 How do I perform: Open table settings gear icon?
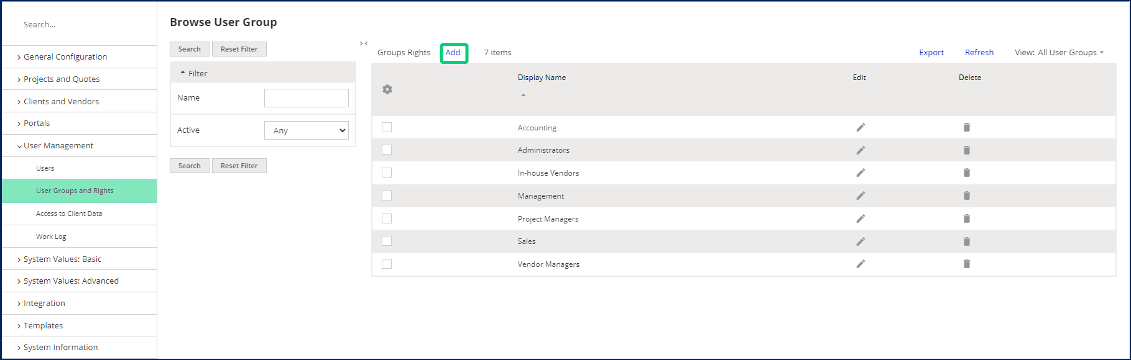(387, 89)
